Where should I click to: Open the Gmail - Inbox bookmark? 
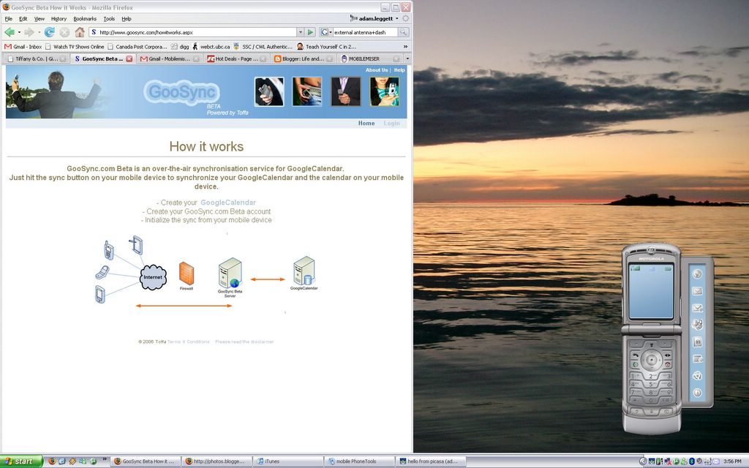click(23, 46)
